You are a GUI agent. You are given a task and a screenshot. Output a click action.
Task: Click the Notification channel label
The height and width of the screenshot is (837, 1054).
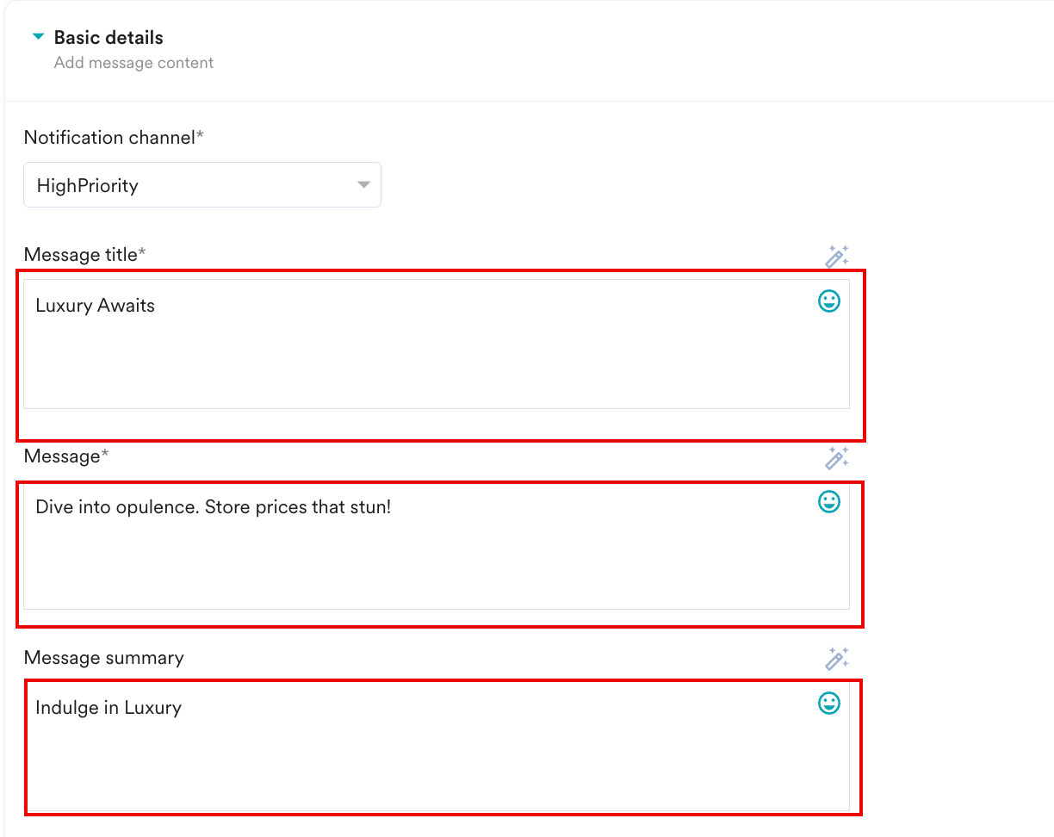coord(115,138)
